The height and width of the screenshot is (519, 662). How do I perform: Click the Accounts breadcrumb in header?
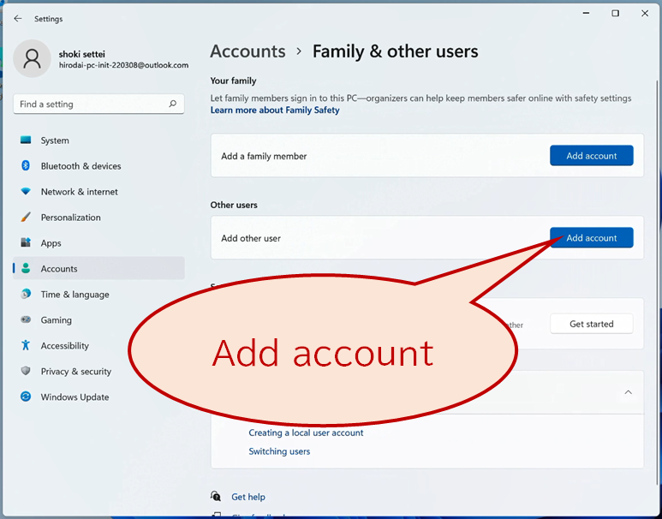248,51
